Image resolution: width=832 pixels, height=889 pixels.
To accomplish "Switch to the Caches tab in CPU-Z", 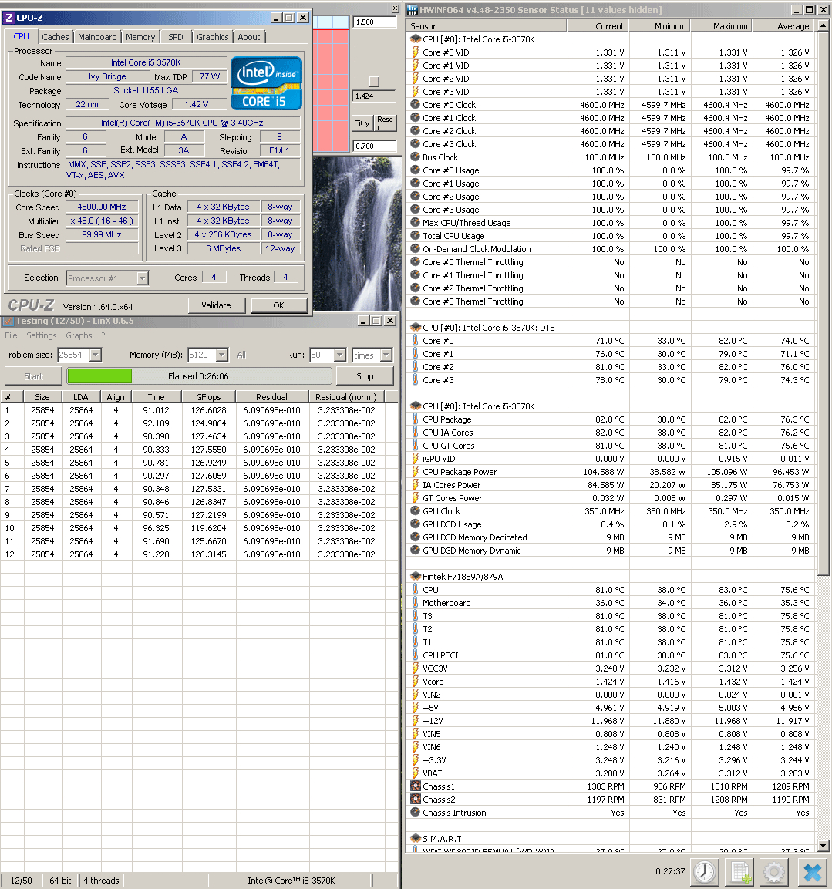I will tap(55, 37).
